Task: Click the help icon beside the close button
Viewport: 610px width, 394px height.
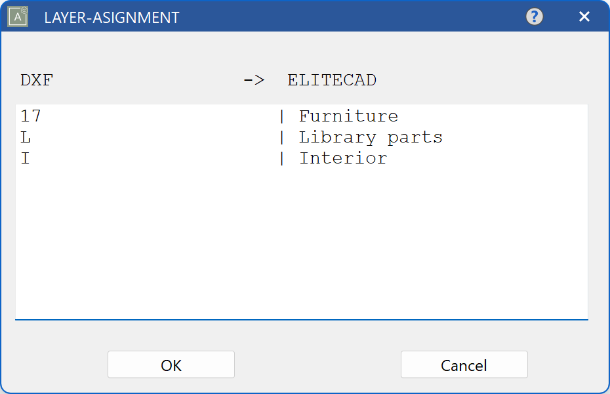Action: [535, 16]
